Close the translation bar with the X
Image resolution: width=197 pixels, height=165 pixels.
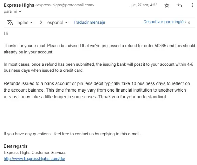click(x=189, y=22)
